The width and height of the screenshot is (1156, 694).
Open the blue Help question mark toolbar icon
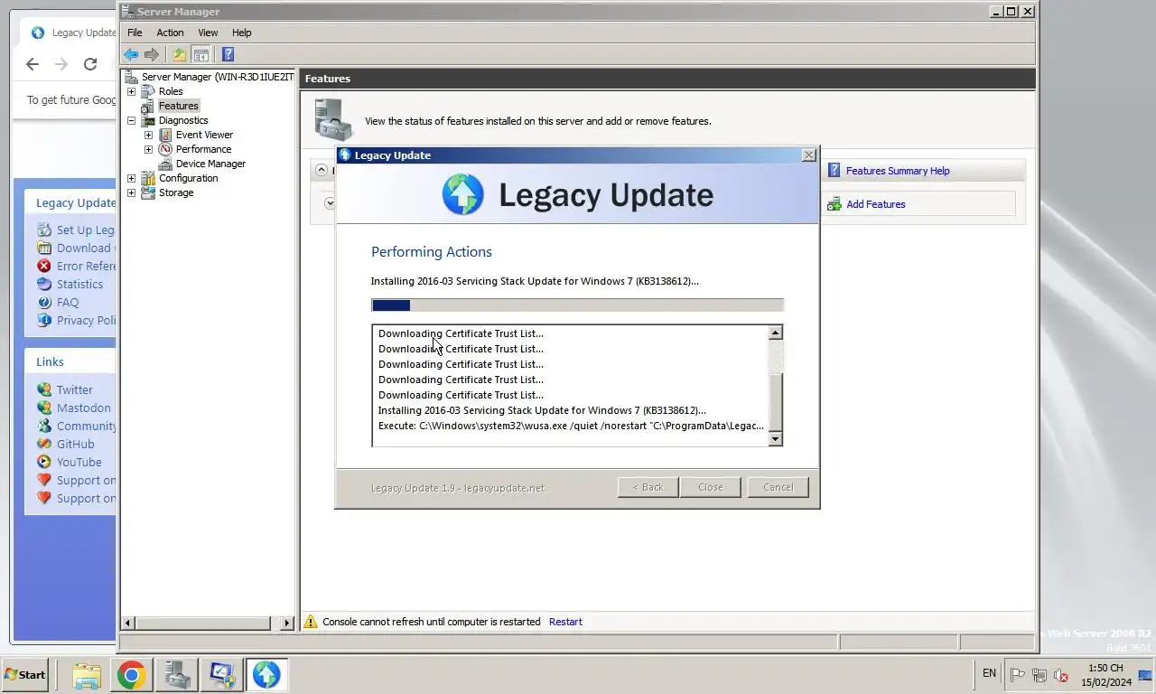(x=228, y=55)
